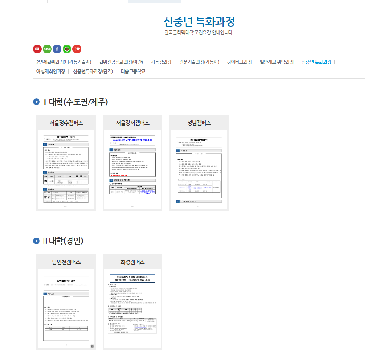The width and height of the screenshot is (386, 358).
Task: Click the bullet icon beside 'II 대학(경인)'
Action: (x=36, y=241)
